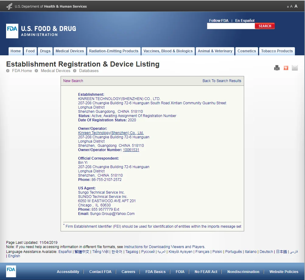Click the envelope email icon
This screenshot has width=305, height=280.
point(295,68)
